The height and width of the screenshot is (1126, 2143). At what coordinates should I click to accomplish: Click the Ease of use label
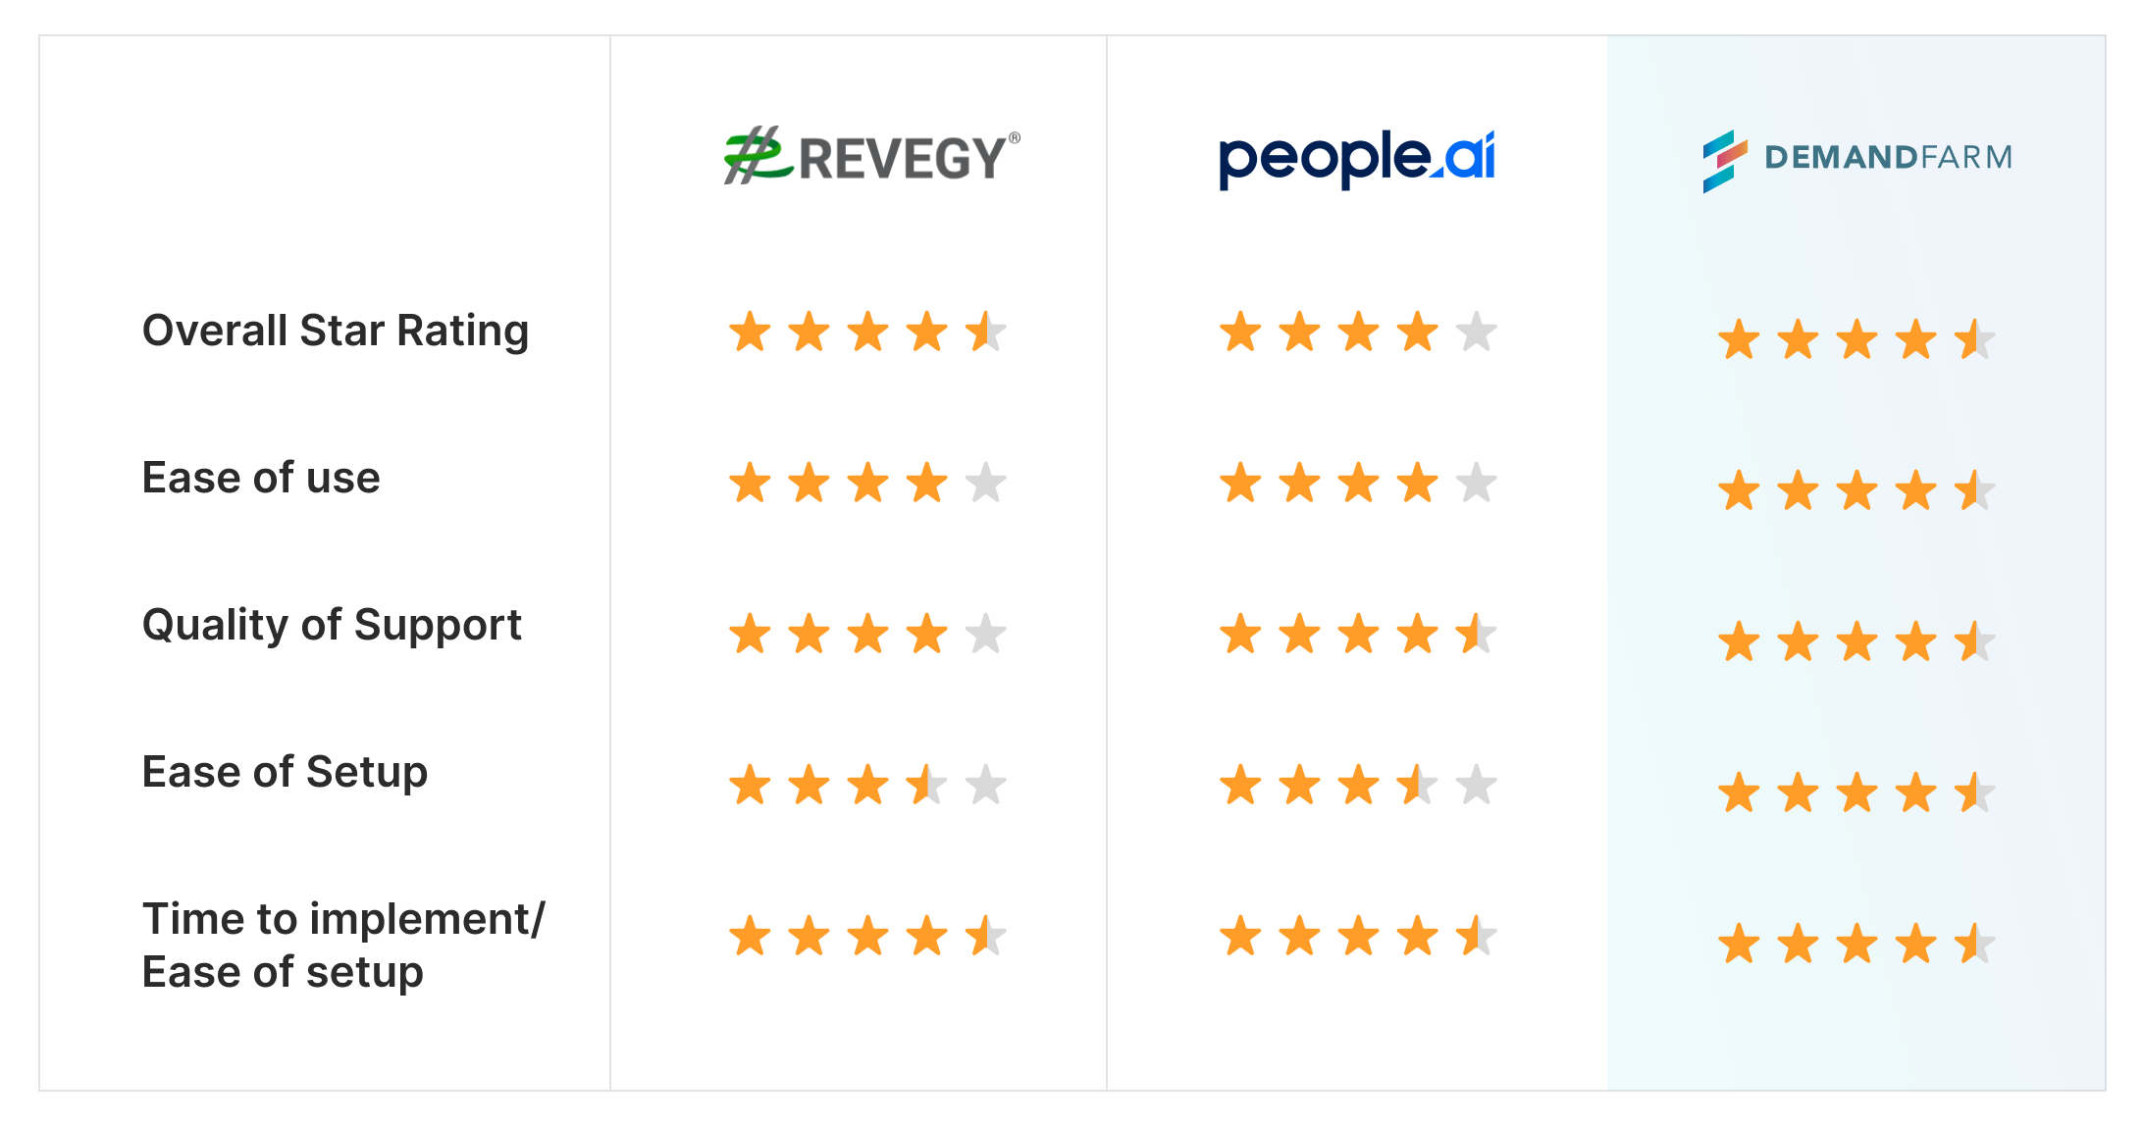[261, 478]
